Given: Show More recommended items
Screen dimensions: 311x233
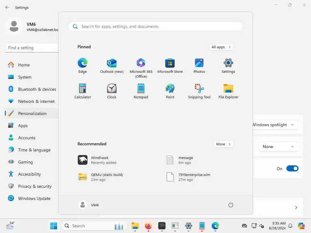Looking at the screenshot, I should coord(223,144).
